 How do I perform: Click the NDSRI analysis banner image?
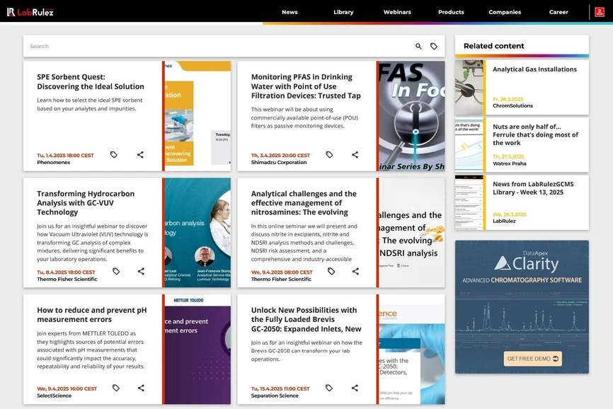tap(412, 232)
